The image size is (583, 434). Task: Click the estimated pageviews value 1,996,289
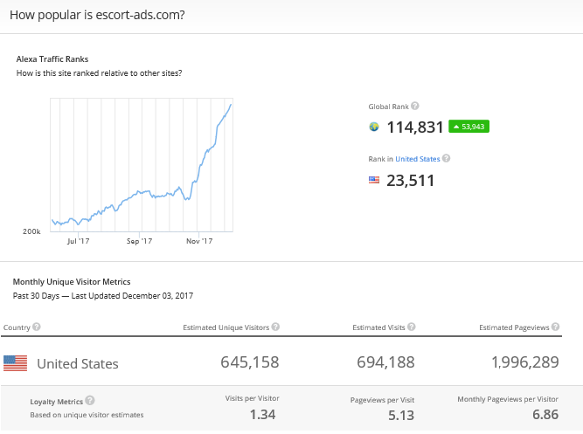point(525,362)
